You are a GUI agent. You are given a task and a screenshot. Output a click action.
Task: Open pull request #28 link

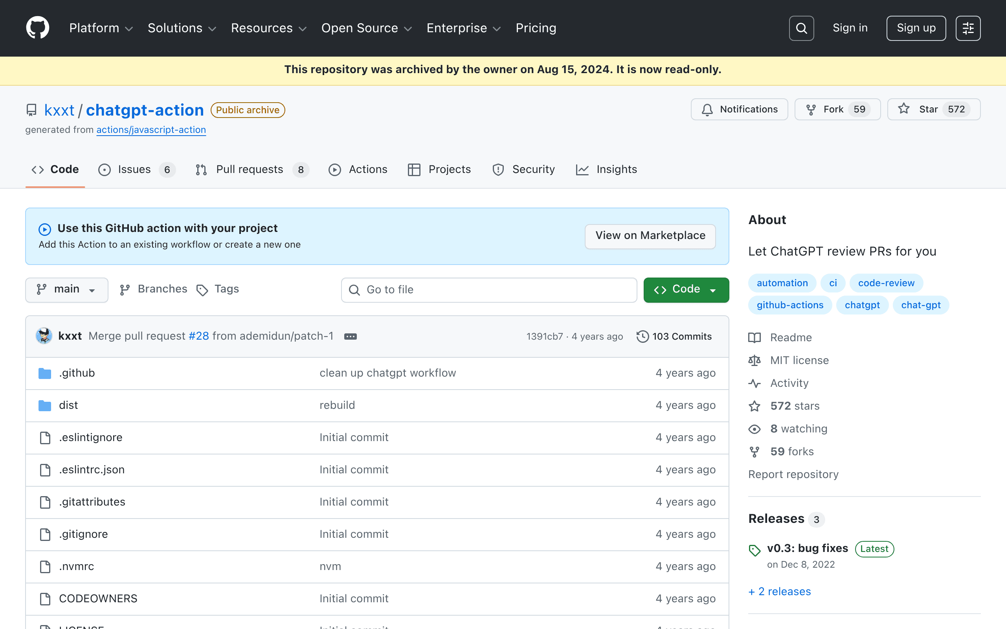(x=199, y=336)
